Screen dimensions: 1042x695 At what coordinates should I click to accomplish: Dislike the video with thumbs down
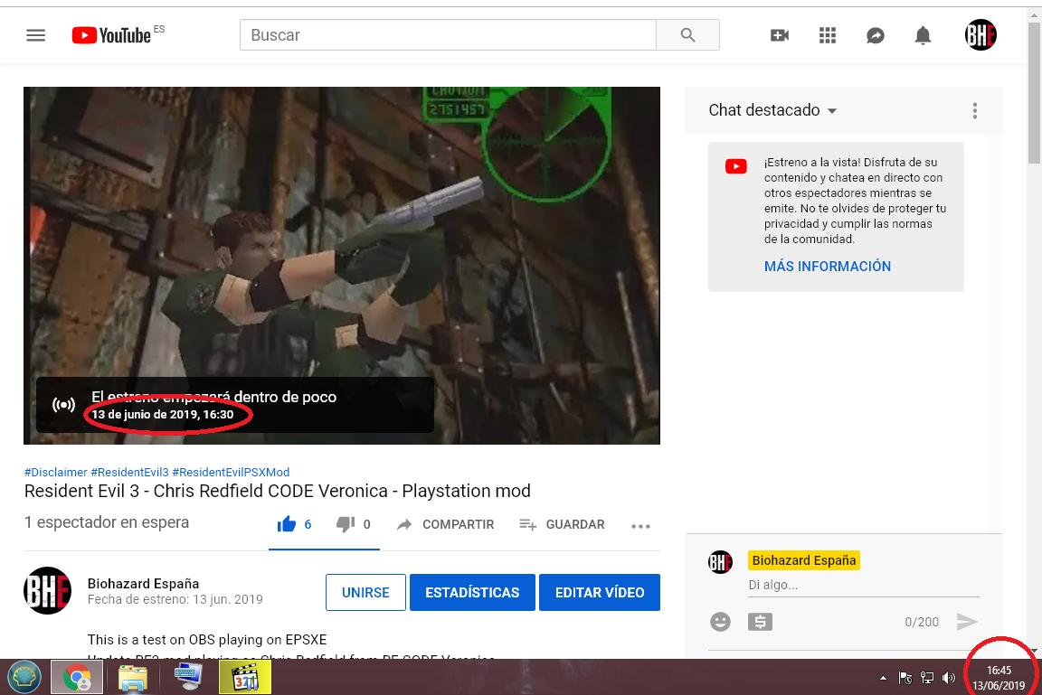(345, 524)
